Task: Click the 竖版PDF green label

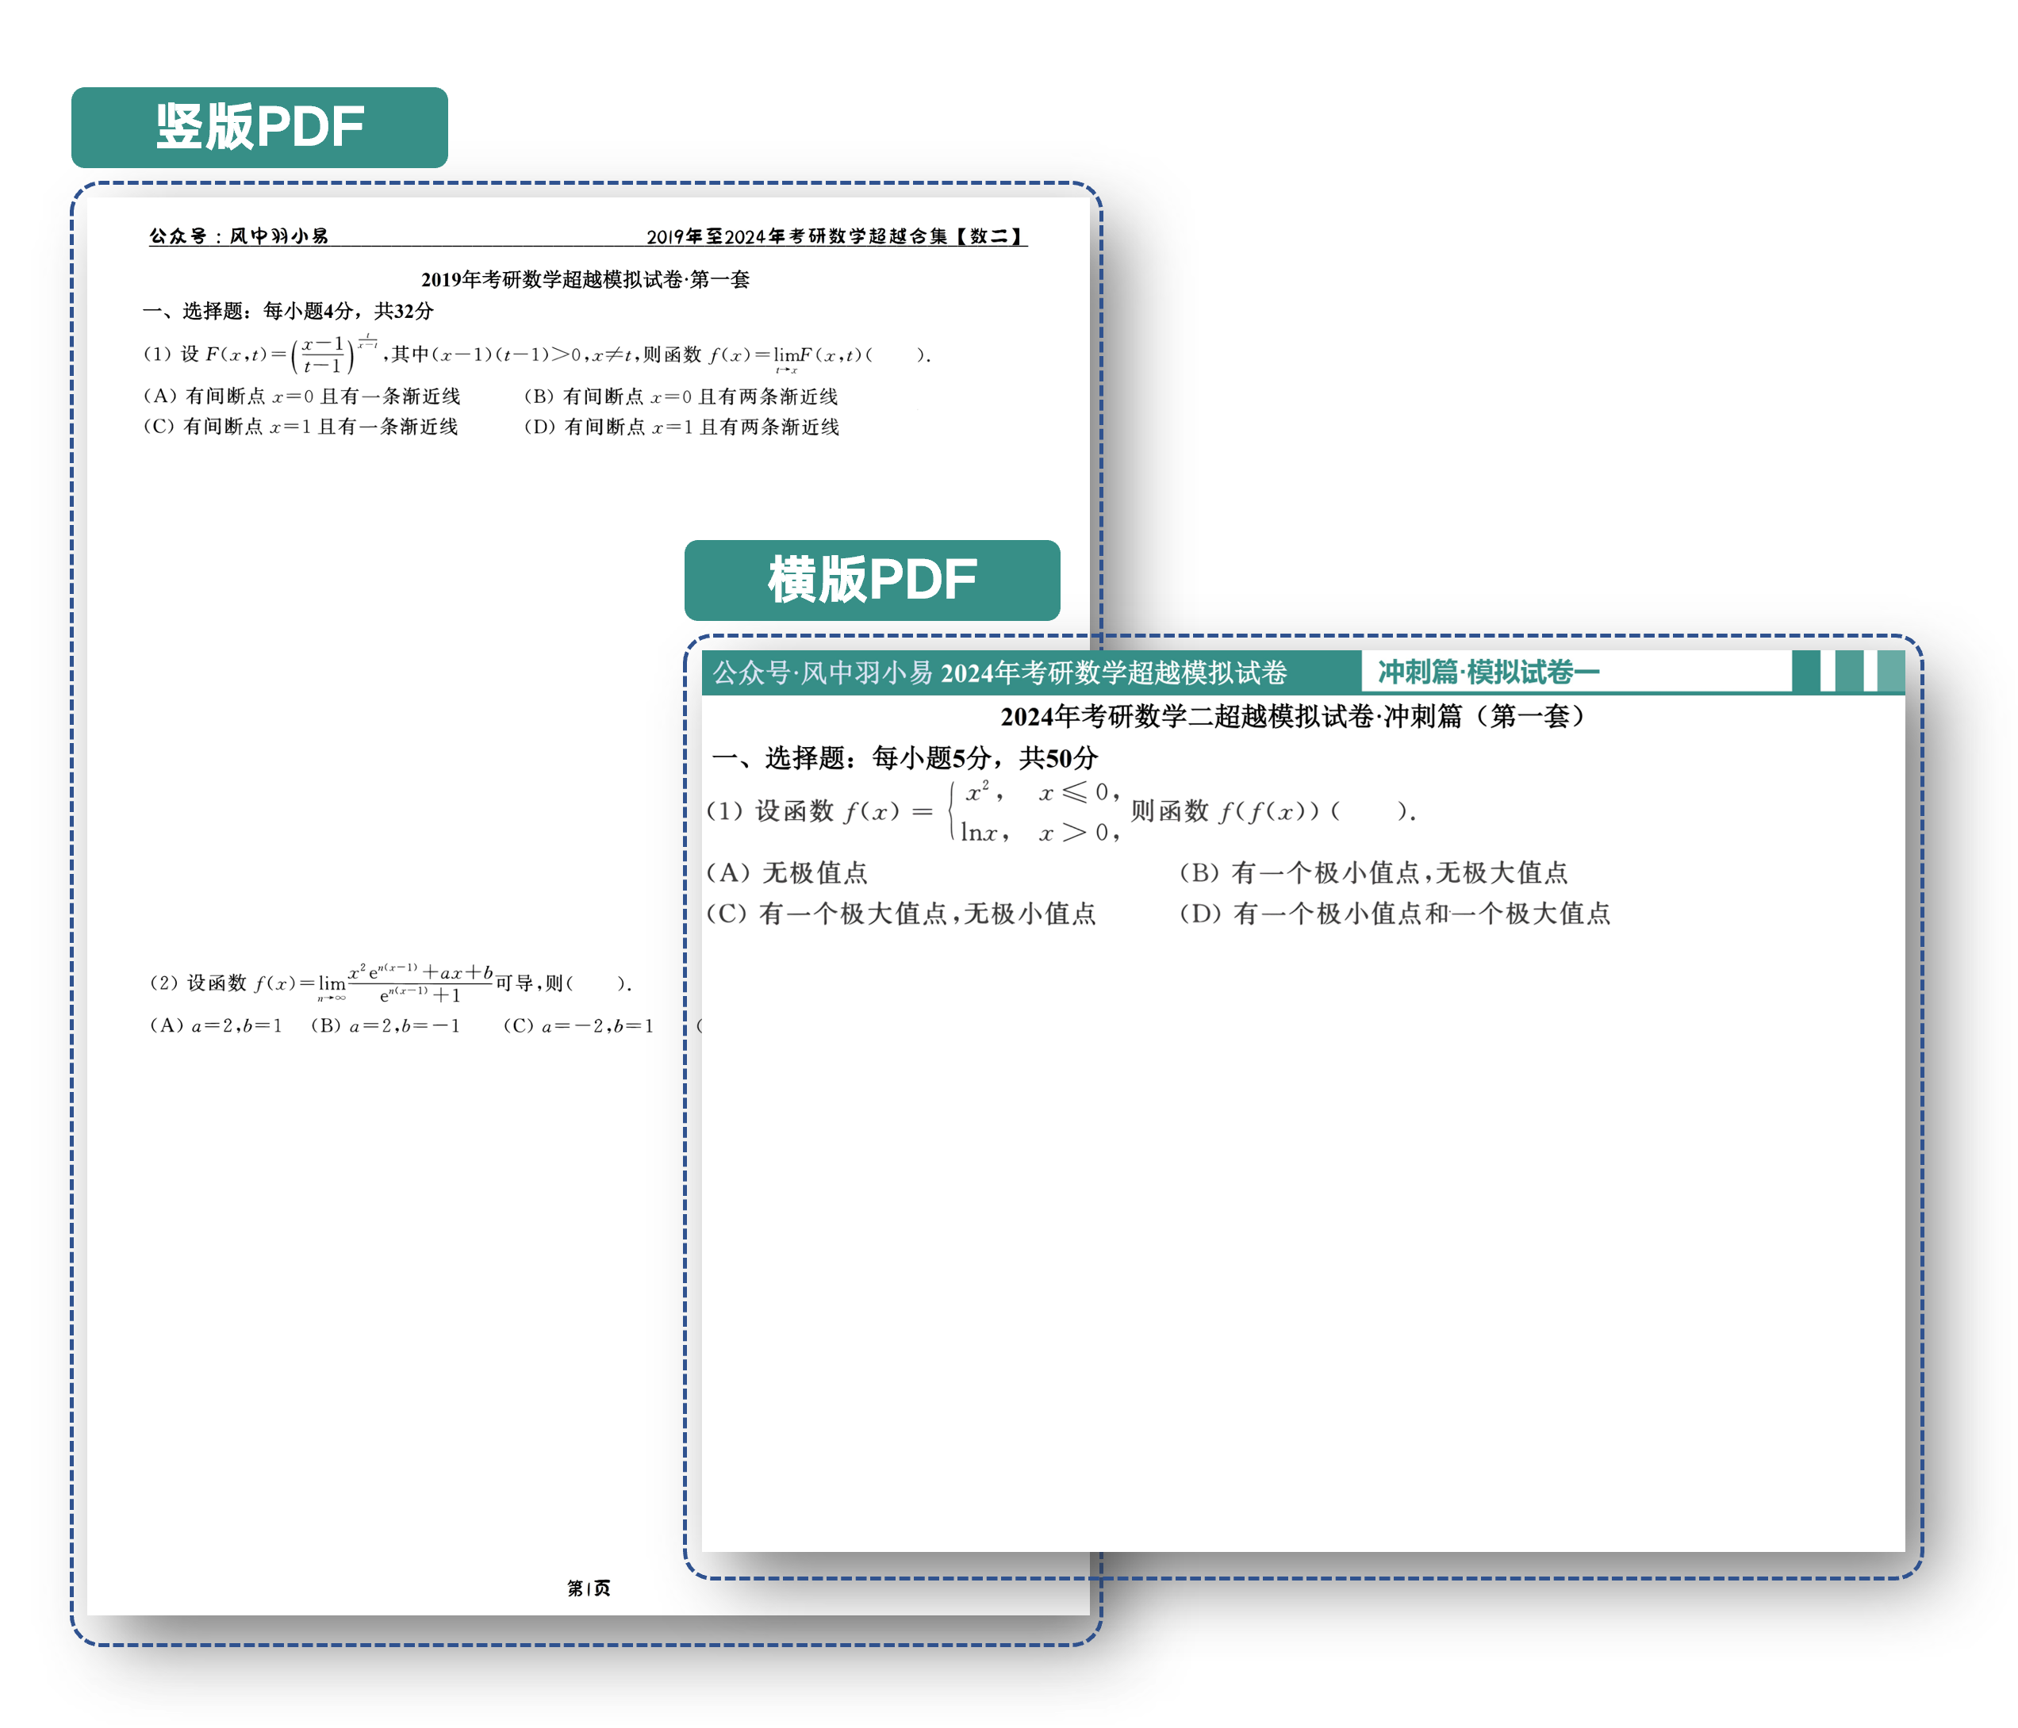Action: point(259,128)
